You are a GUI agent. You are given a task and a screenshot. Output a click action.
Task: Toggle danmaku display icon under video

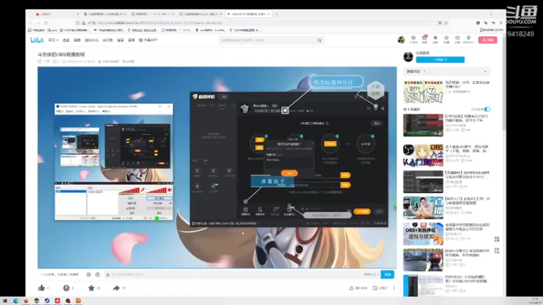pyautogui.click(x=89, y=274)
